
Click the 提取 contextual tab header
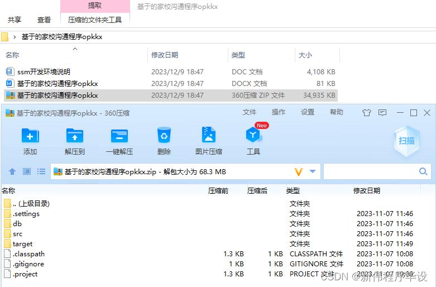[95, 6]
